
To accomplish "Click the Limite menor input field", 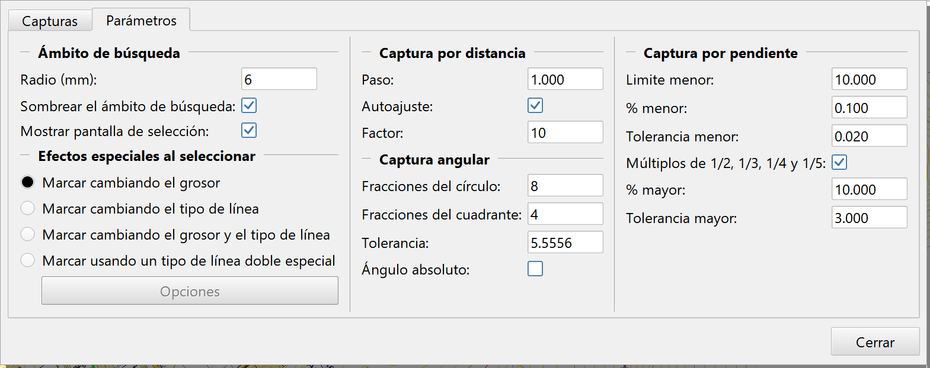I will pos(869,79).
